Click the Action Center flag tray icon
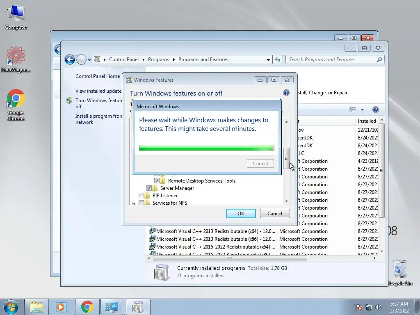Screen dimensions: 420x315 (359, 307)
